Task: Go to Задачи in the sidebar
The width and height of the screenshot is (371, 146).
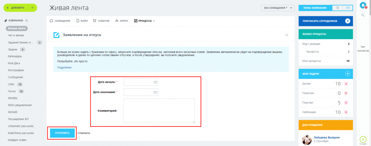Action: (x=12, y=49)
